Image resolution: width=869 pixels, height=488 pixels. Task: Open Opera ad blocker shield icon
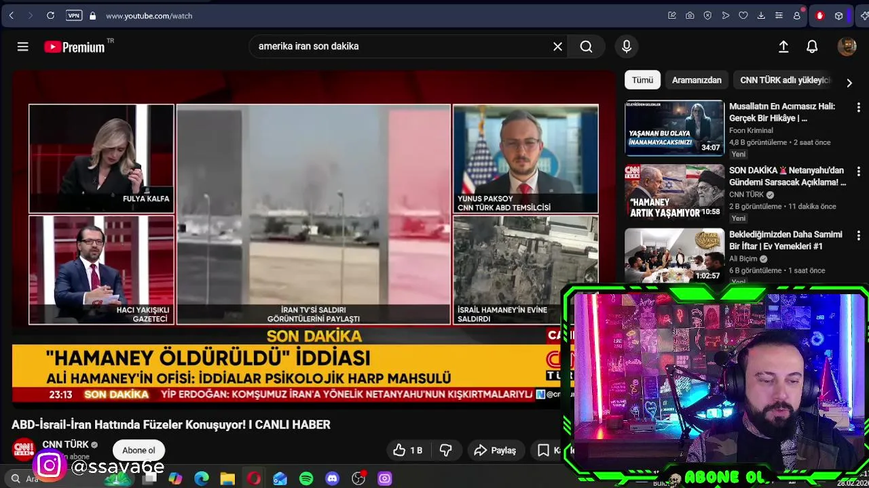coord(707,16)
